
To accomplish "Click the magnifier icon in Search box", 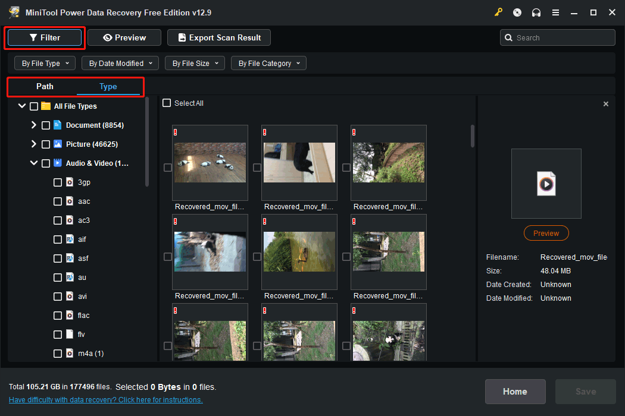I will pyautogui.click(x=508, y=38).
